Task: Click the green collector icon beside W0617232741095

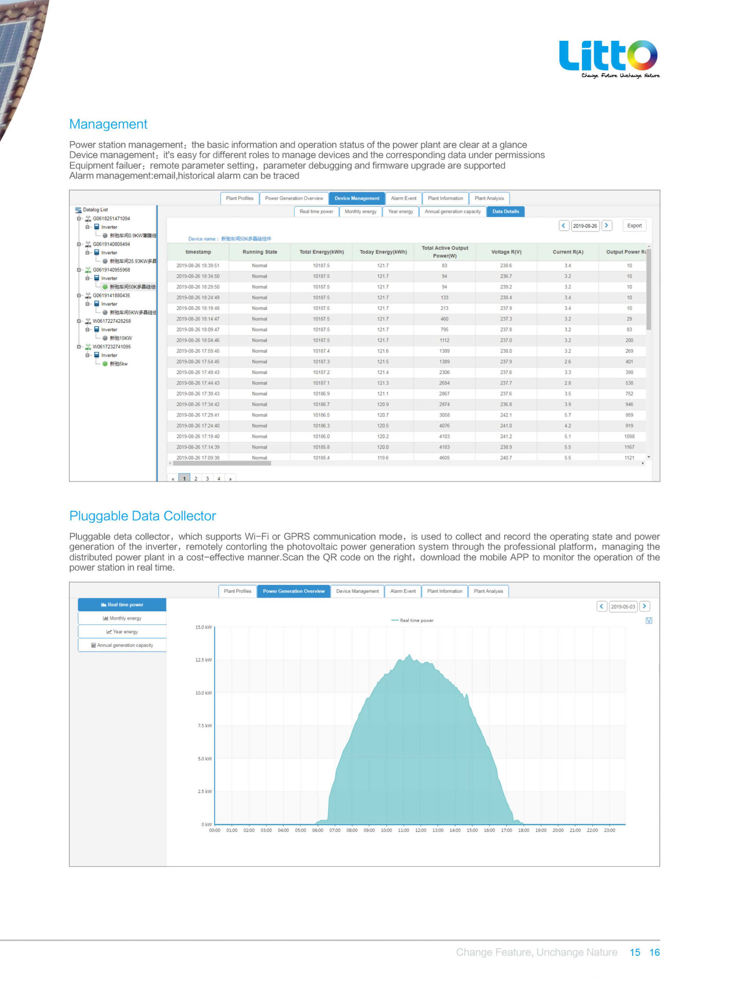Action: pos(88,346)
